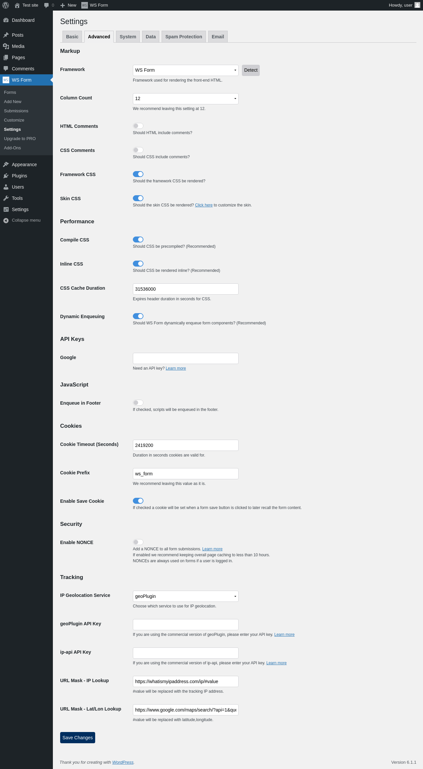This screenshot has height=769, width=423.
Task: Disable the Framework CSS toggle
Action: point(138,174)
